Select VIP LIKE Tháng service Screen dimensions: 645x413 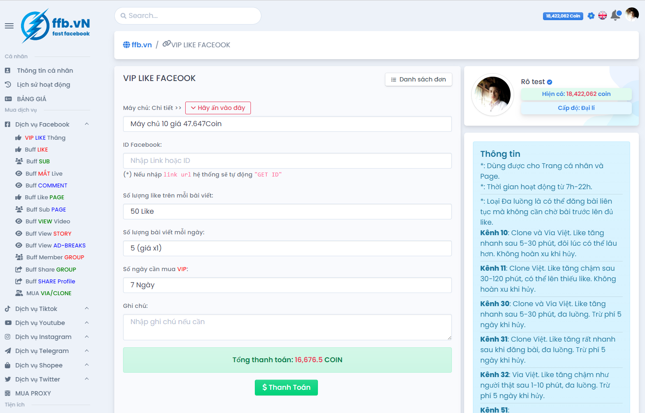pos(45,138)
